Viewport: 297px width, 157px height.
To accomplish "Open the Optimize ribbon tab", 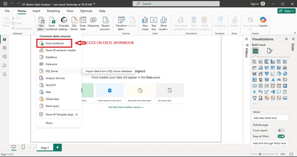I will [86, 11].
